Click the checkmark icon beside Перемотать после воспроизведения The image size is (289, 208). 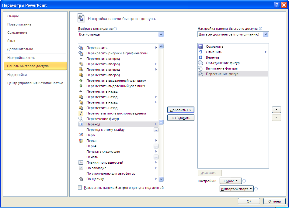[x=81, y=113]
